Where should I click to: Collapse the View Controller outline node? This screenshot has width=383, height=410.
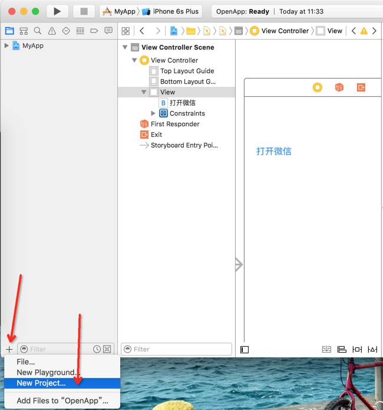[134, 60]
